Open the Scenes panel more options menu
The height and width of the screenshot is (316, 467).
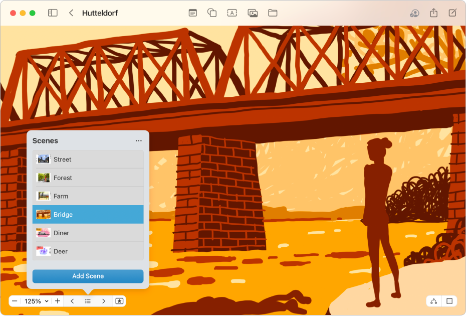tap(139, 141)
